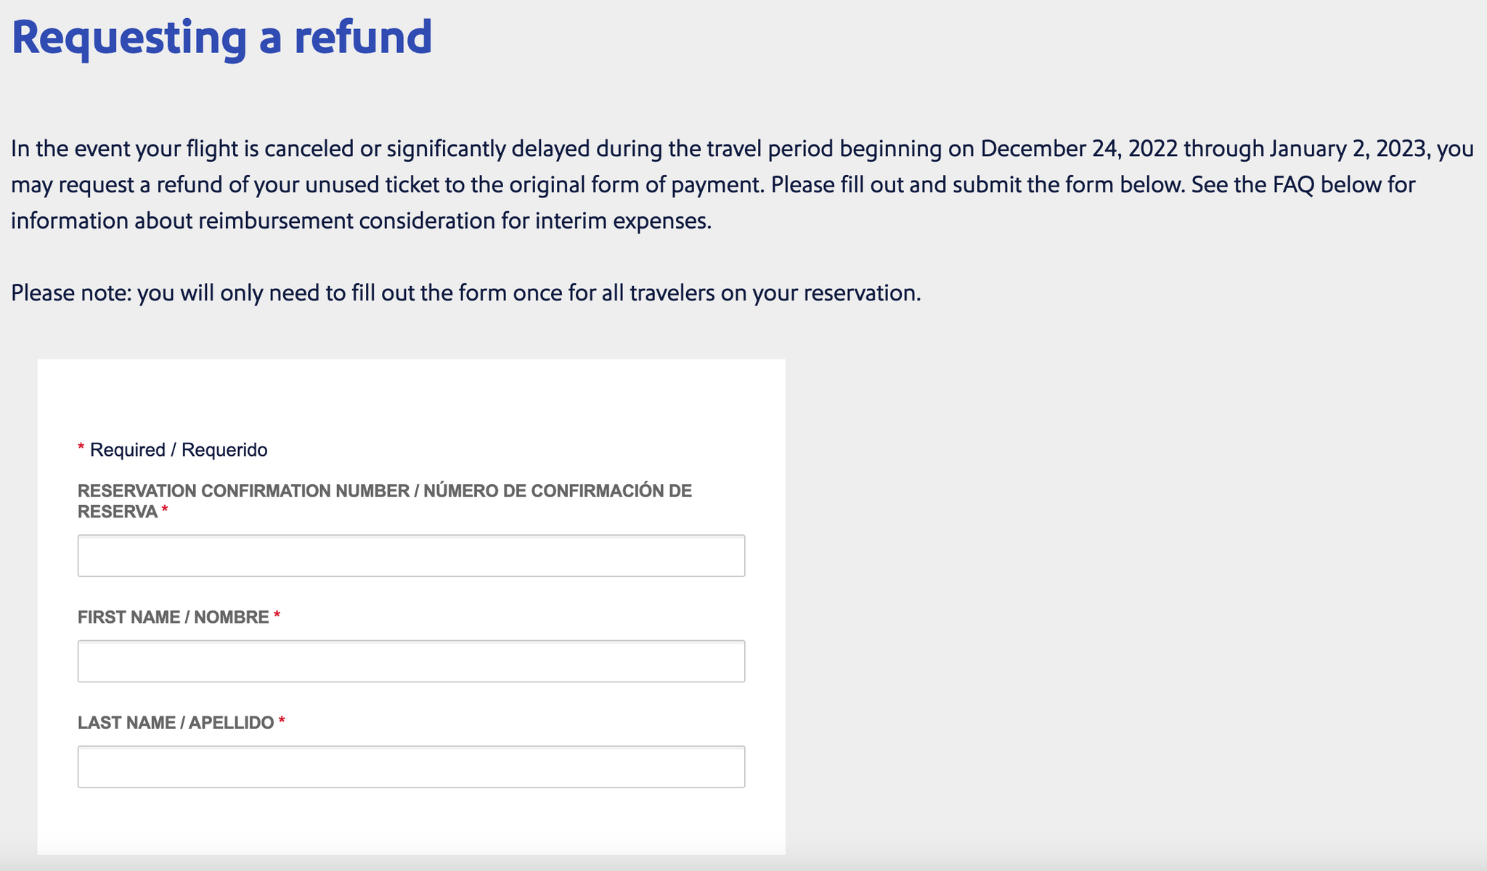
Task: Click the red asterisk next to FIRST NAME
Action: 278,616
